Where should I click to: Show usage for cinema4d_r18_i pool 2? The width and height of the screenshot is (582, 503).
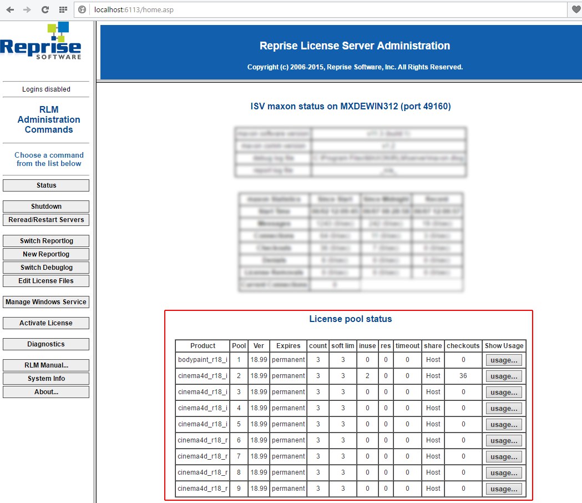coord(504,376)
